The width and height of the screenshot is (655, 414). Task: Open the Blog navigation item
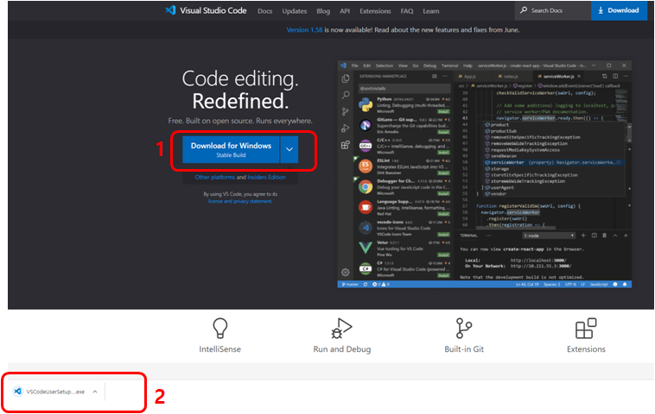(323, 11)
